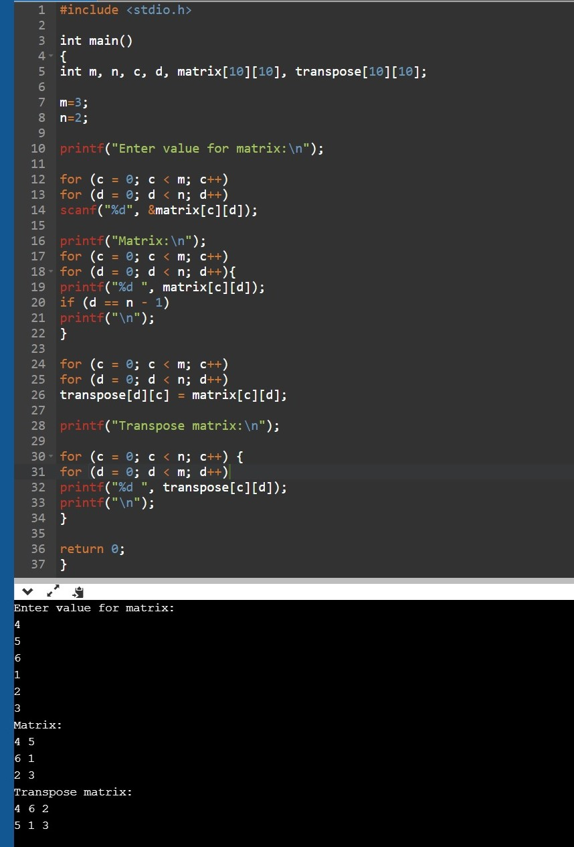Image resolution: width=574 pixels, height=847 pixels.
Task: Click the printf("Transpose matrix:\n") code line
Action: pos(170,426)
